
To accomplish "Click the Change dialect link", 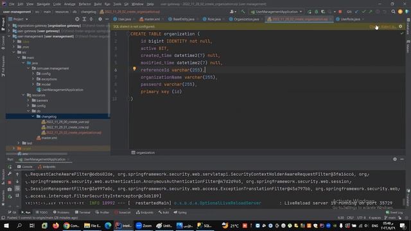I will coord(383,26).
